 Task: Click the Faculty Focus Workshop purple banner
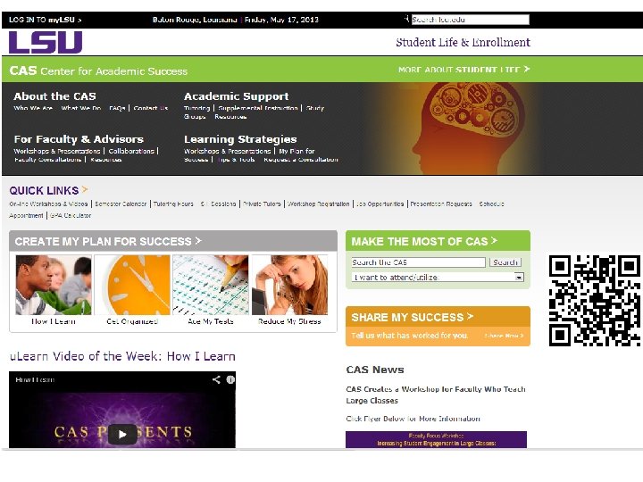(x=437, y=439)
